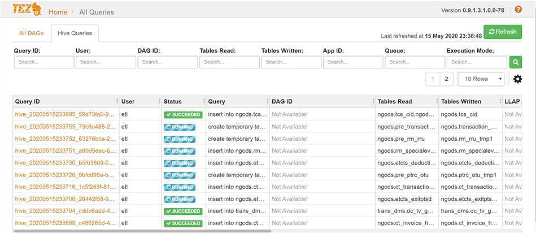Click the Execution Mode search field
This screenshot has width=536, height=233.
click(x=476, y=62)
